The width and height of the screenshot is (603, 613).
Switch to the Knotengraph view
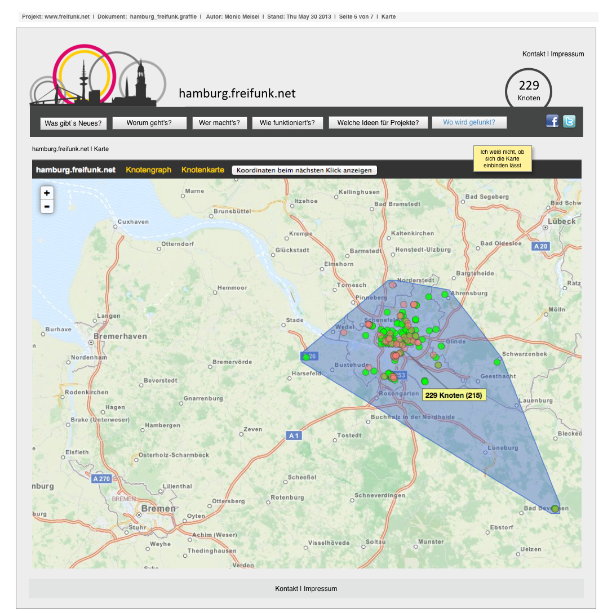tap(148, 170)
